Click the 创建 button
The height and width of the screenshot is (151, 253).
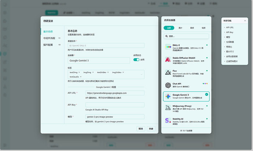(151, 129)
